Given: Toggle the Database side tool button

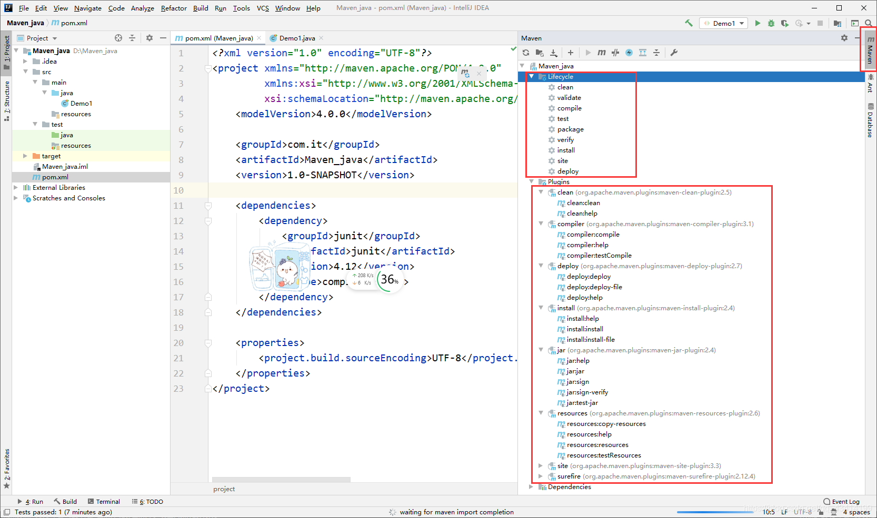Looking at the screenshot, I should coord(870,120).
